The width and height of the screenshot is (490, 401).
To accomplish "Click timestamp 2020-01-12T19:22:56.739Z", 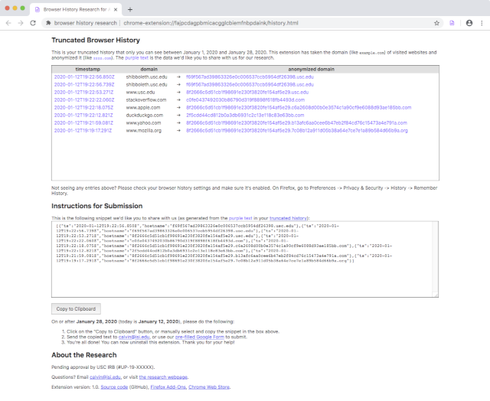I will pos(84,85).
